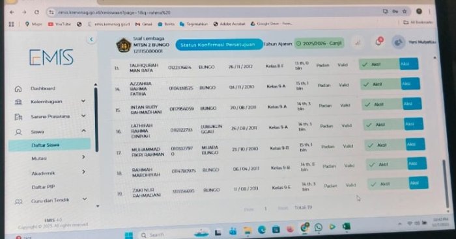Open the Mutasi menu item
This screenshot has height=239, width=456.
pos(39,158)
